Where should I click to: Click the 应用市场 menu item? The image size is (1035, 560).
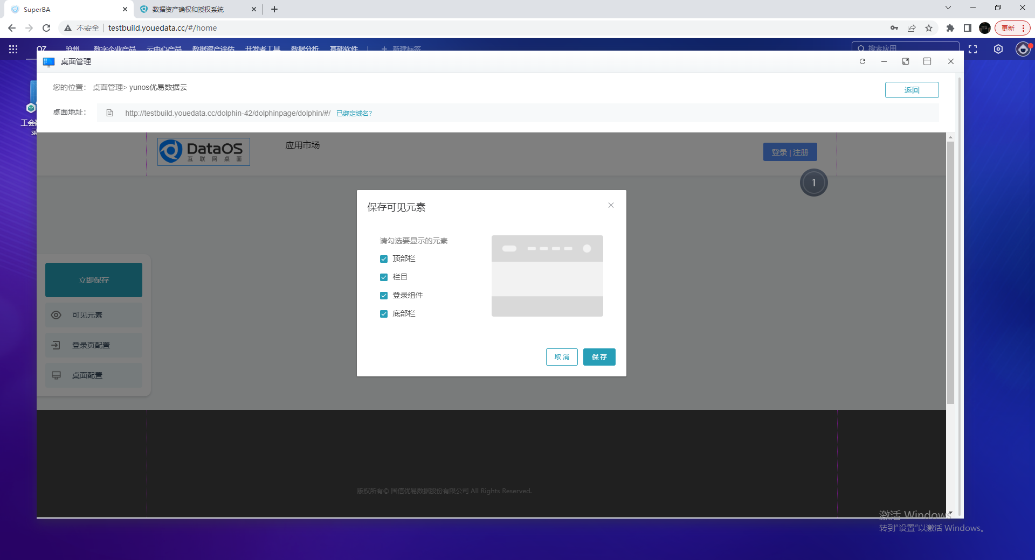point(302,145)
